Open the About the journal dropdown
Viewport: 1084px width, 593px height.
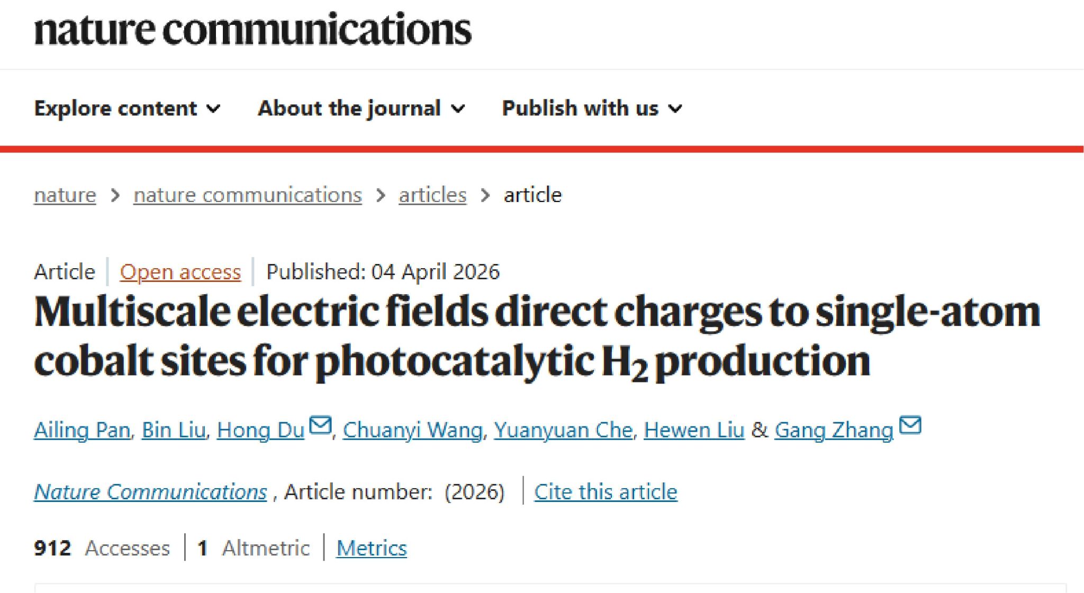click(x=361, y=108)
